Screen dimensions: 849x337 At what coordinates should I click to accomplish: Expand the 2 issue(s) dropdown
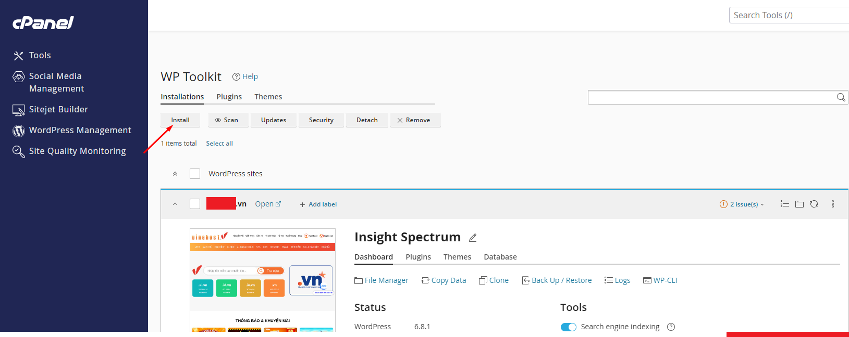click(742, 204)
